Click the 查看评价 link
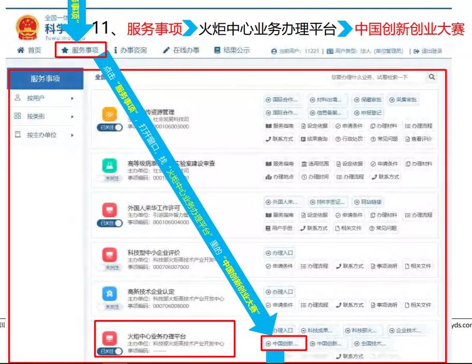Screen dimensions: 472x364 click(419, 139)
